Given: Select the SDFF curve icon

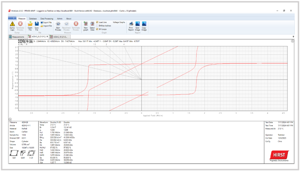Looking at the screenshot, I should [23, 152].
